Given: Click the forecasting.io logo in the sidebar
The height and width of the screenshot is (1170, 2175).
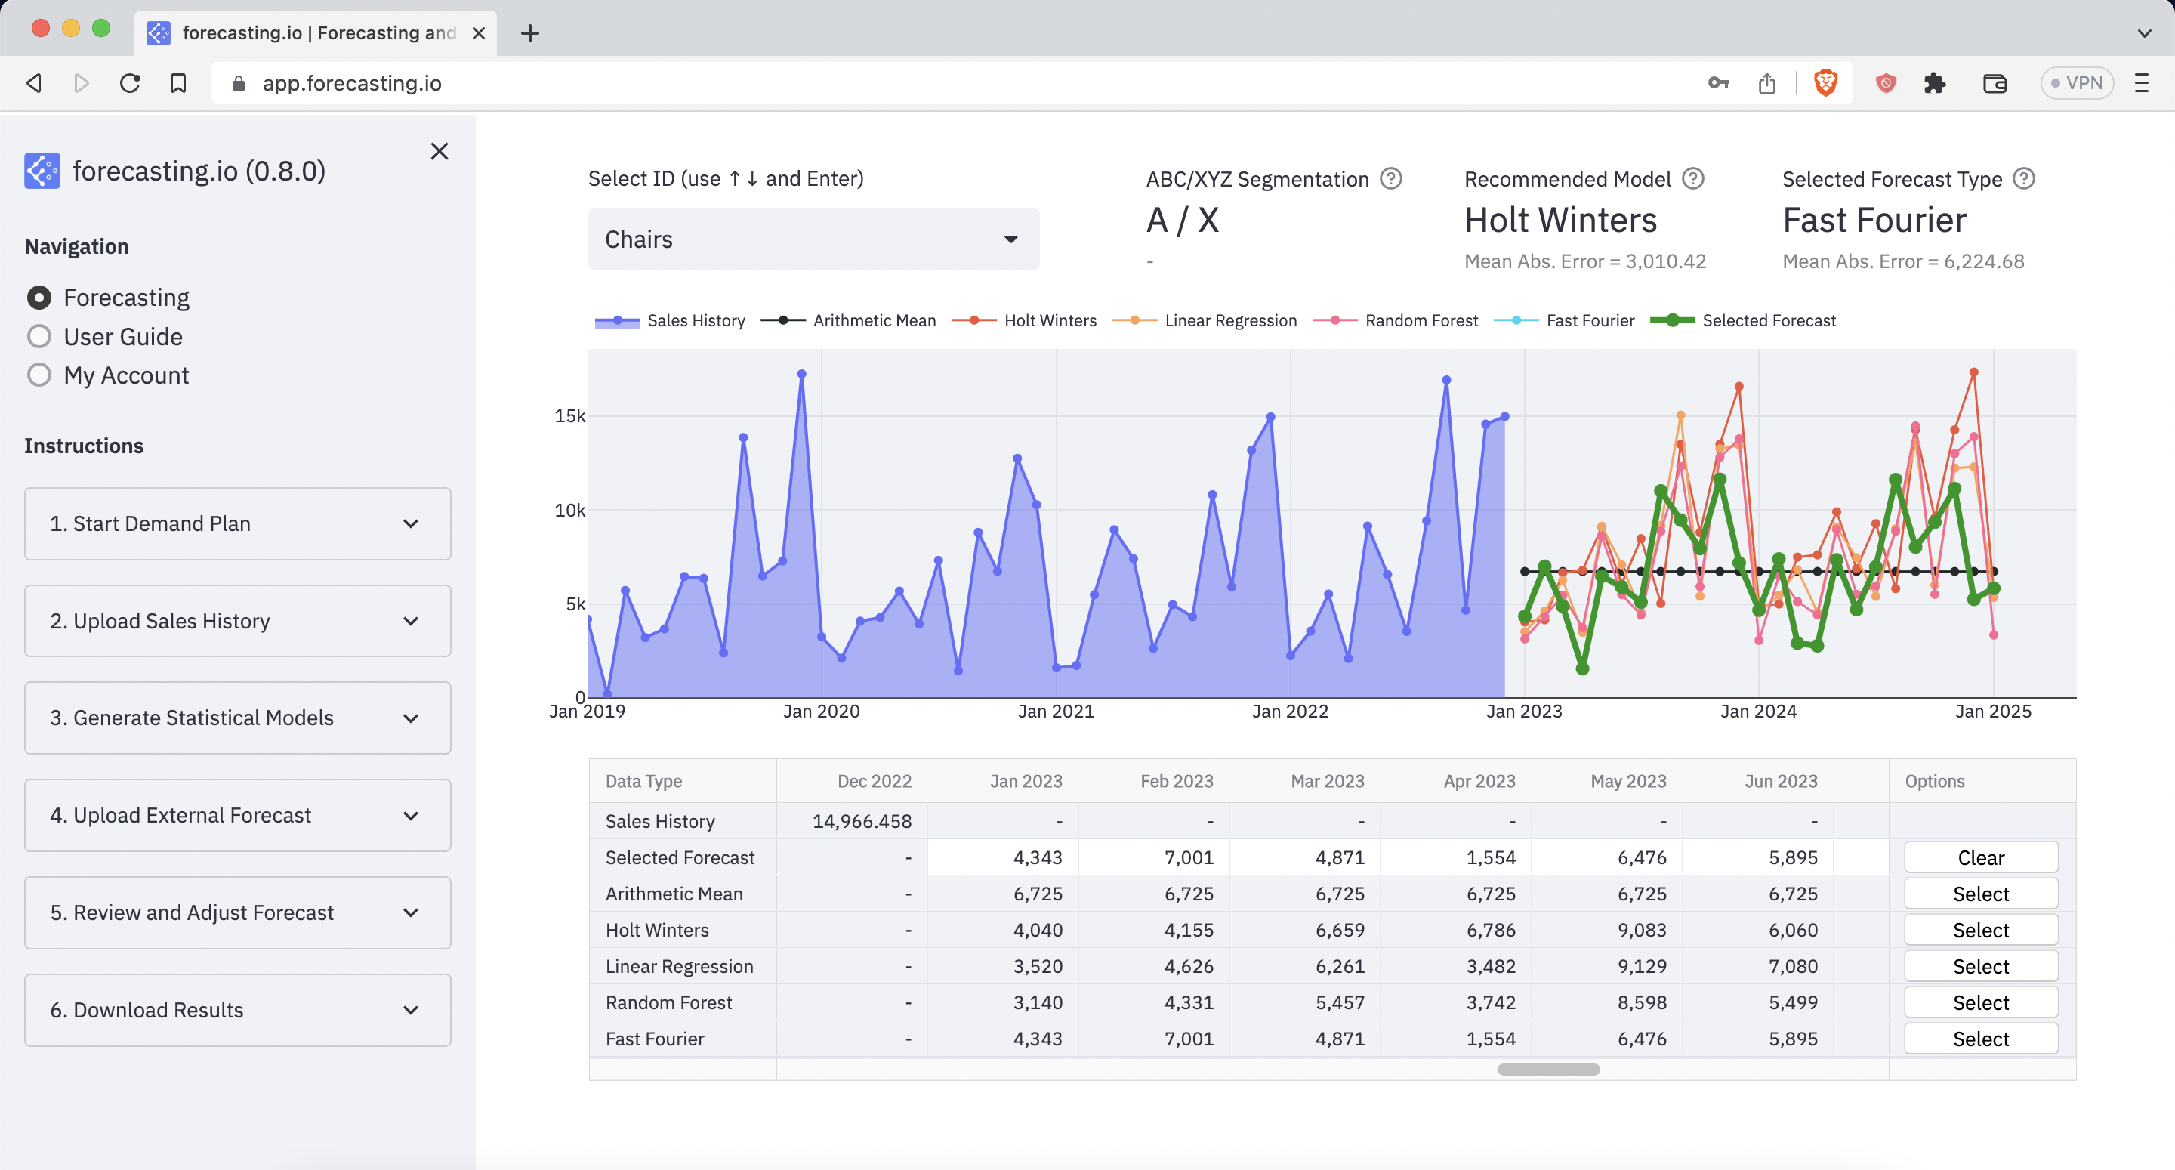Looking at the screenshot, I should pyautogui.click(x=41, y=171).
